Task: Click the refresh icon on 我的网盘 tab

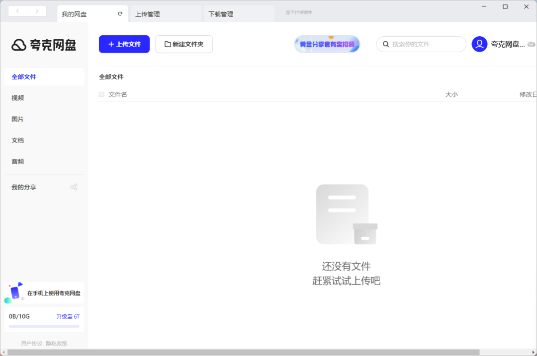Action: click(x=120, y=14)
